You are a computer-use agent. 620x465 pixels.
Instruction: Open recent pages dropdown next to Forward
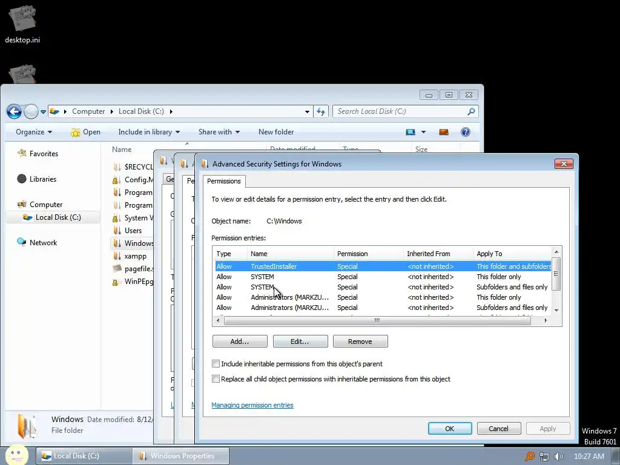point(43,112)
